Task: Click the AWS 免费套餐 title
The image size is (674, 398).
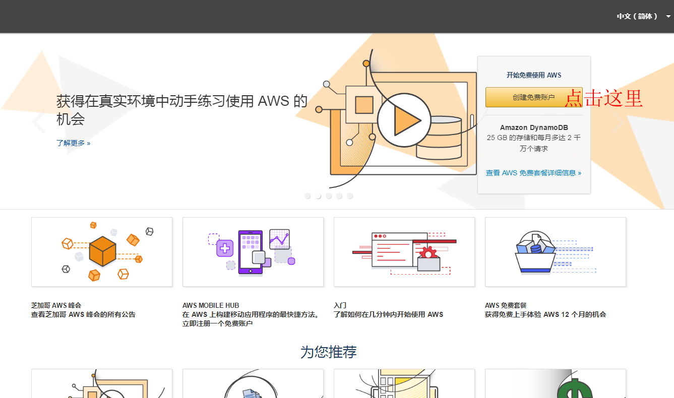Action: [506, 305]
